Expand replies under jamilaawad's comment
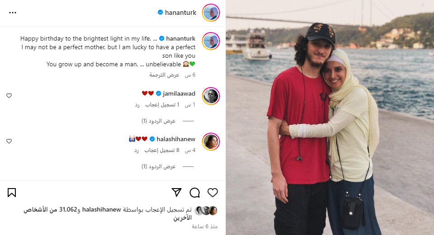Image resolution: width=434 pixels, height=235 pixels. click(x=159, y=121)
